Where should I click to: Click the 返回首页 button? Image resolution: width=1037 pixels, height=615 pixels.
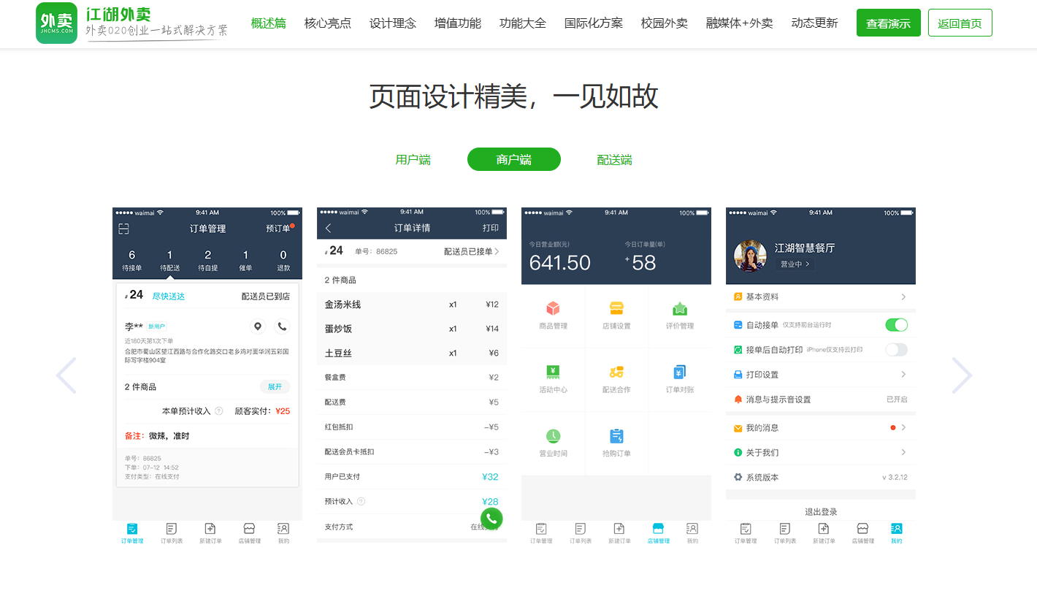(x=960, y=23)
